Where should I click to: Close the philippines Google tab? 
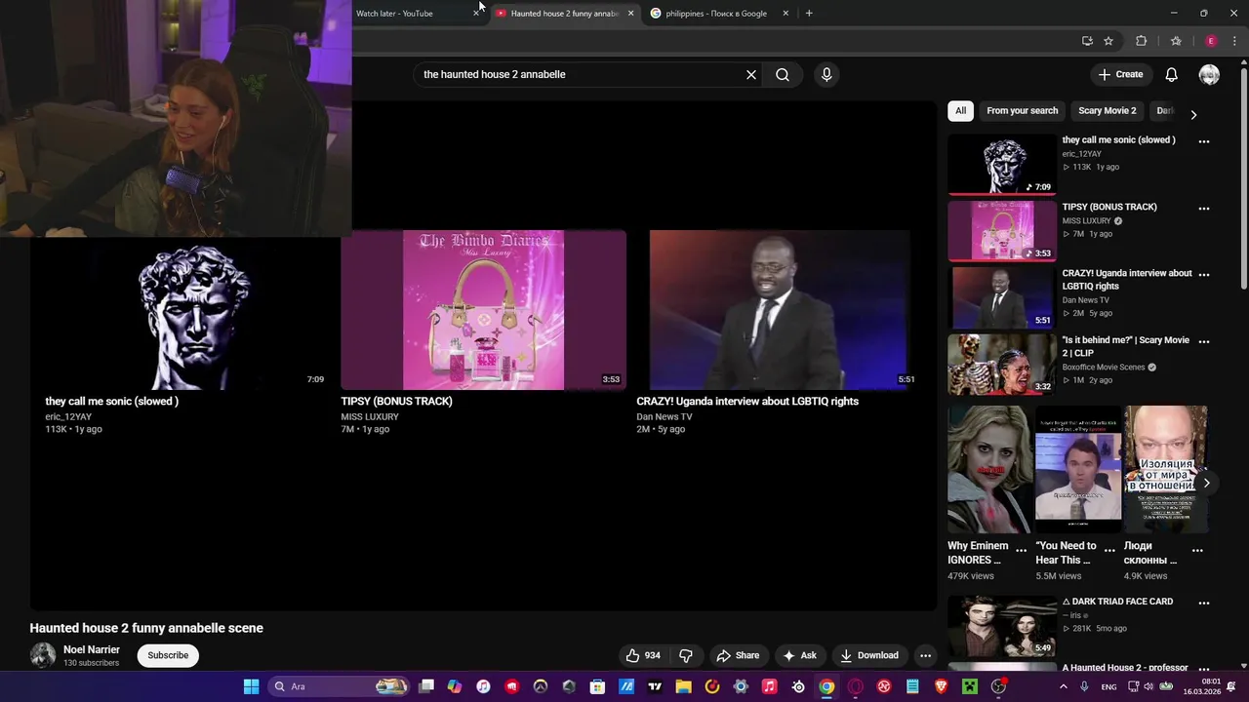click(786, 13)
